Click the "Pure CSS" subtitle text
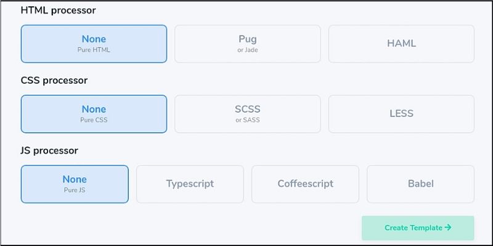 [94, 120]
